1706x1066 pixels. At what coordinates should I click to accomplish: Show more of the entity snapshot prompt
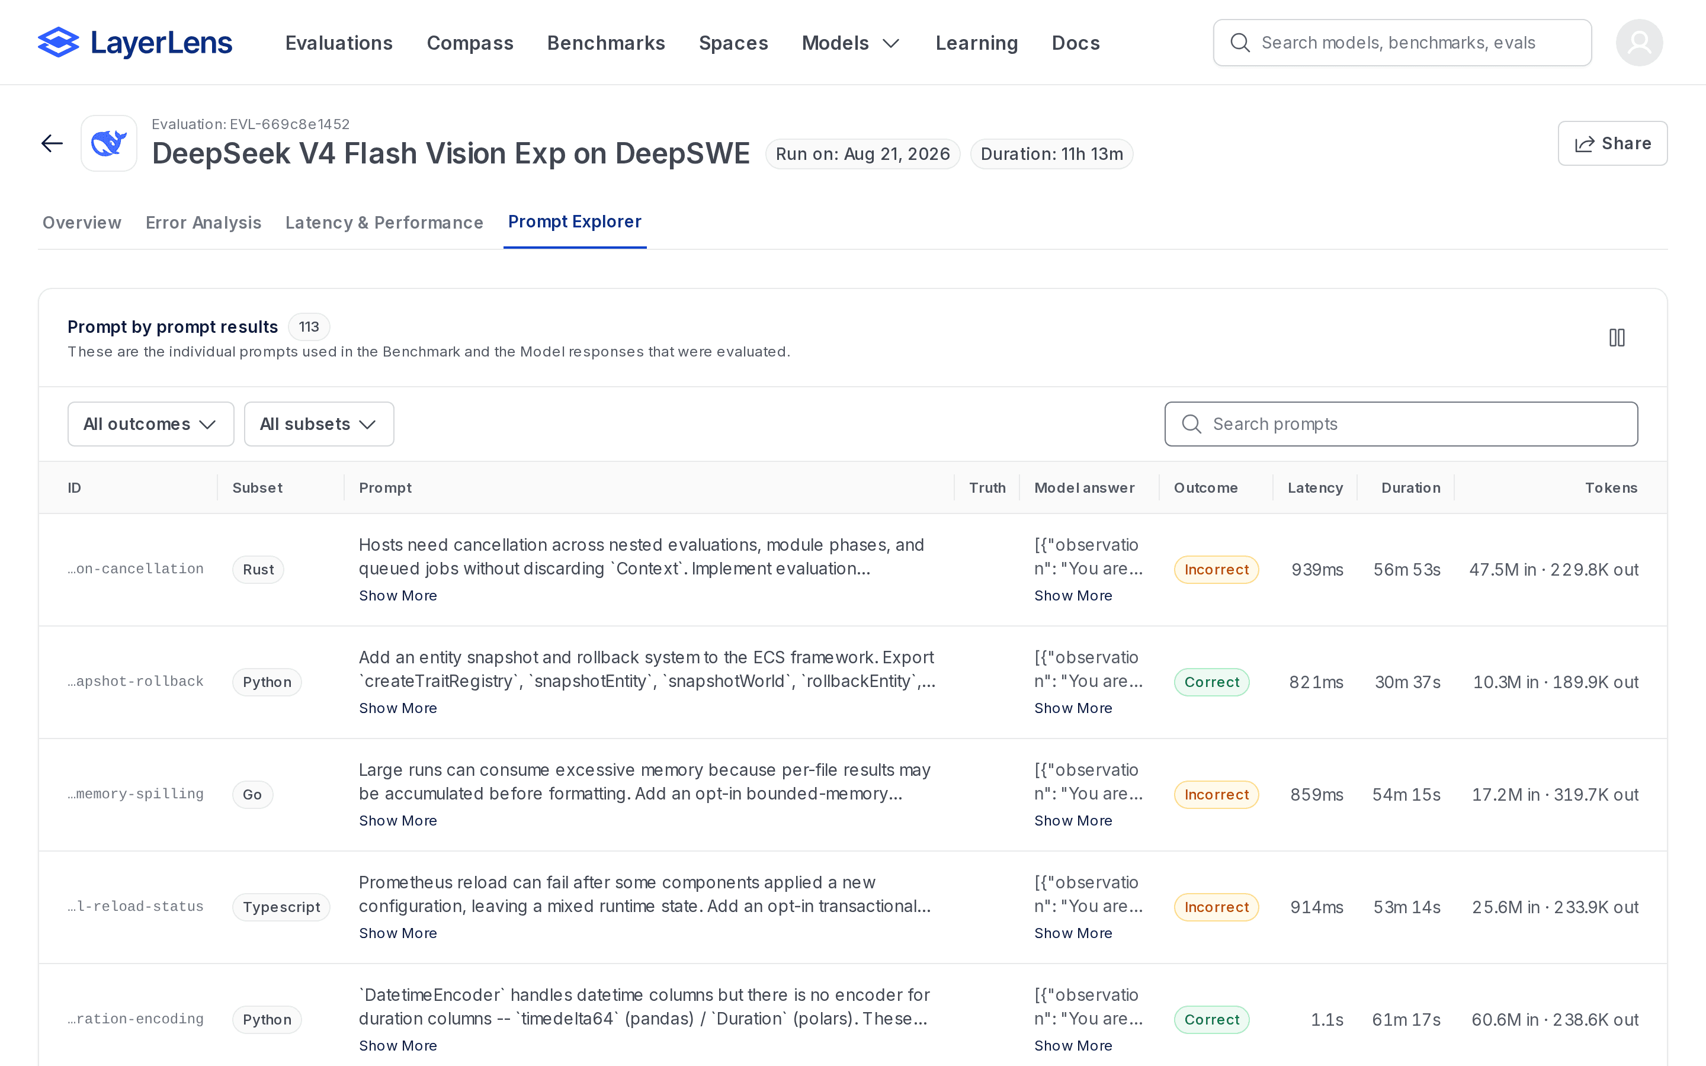tap(397, 708)
